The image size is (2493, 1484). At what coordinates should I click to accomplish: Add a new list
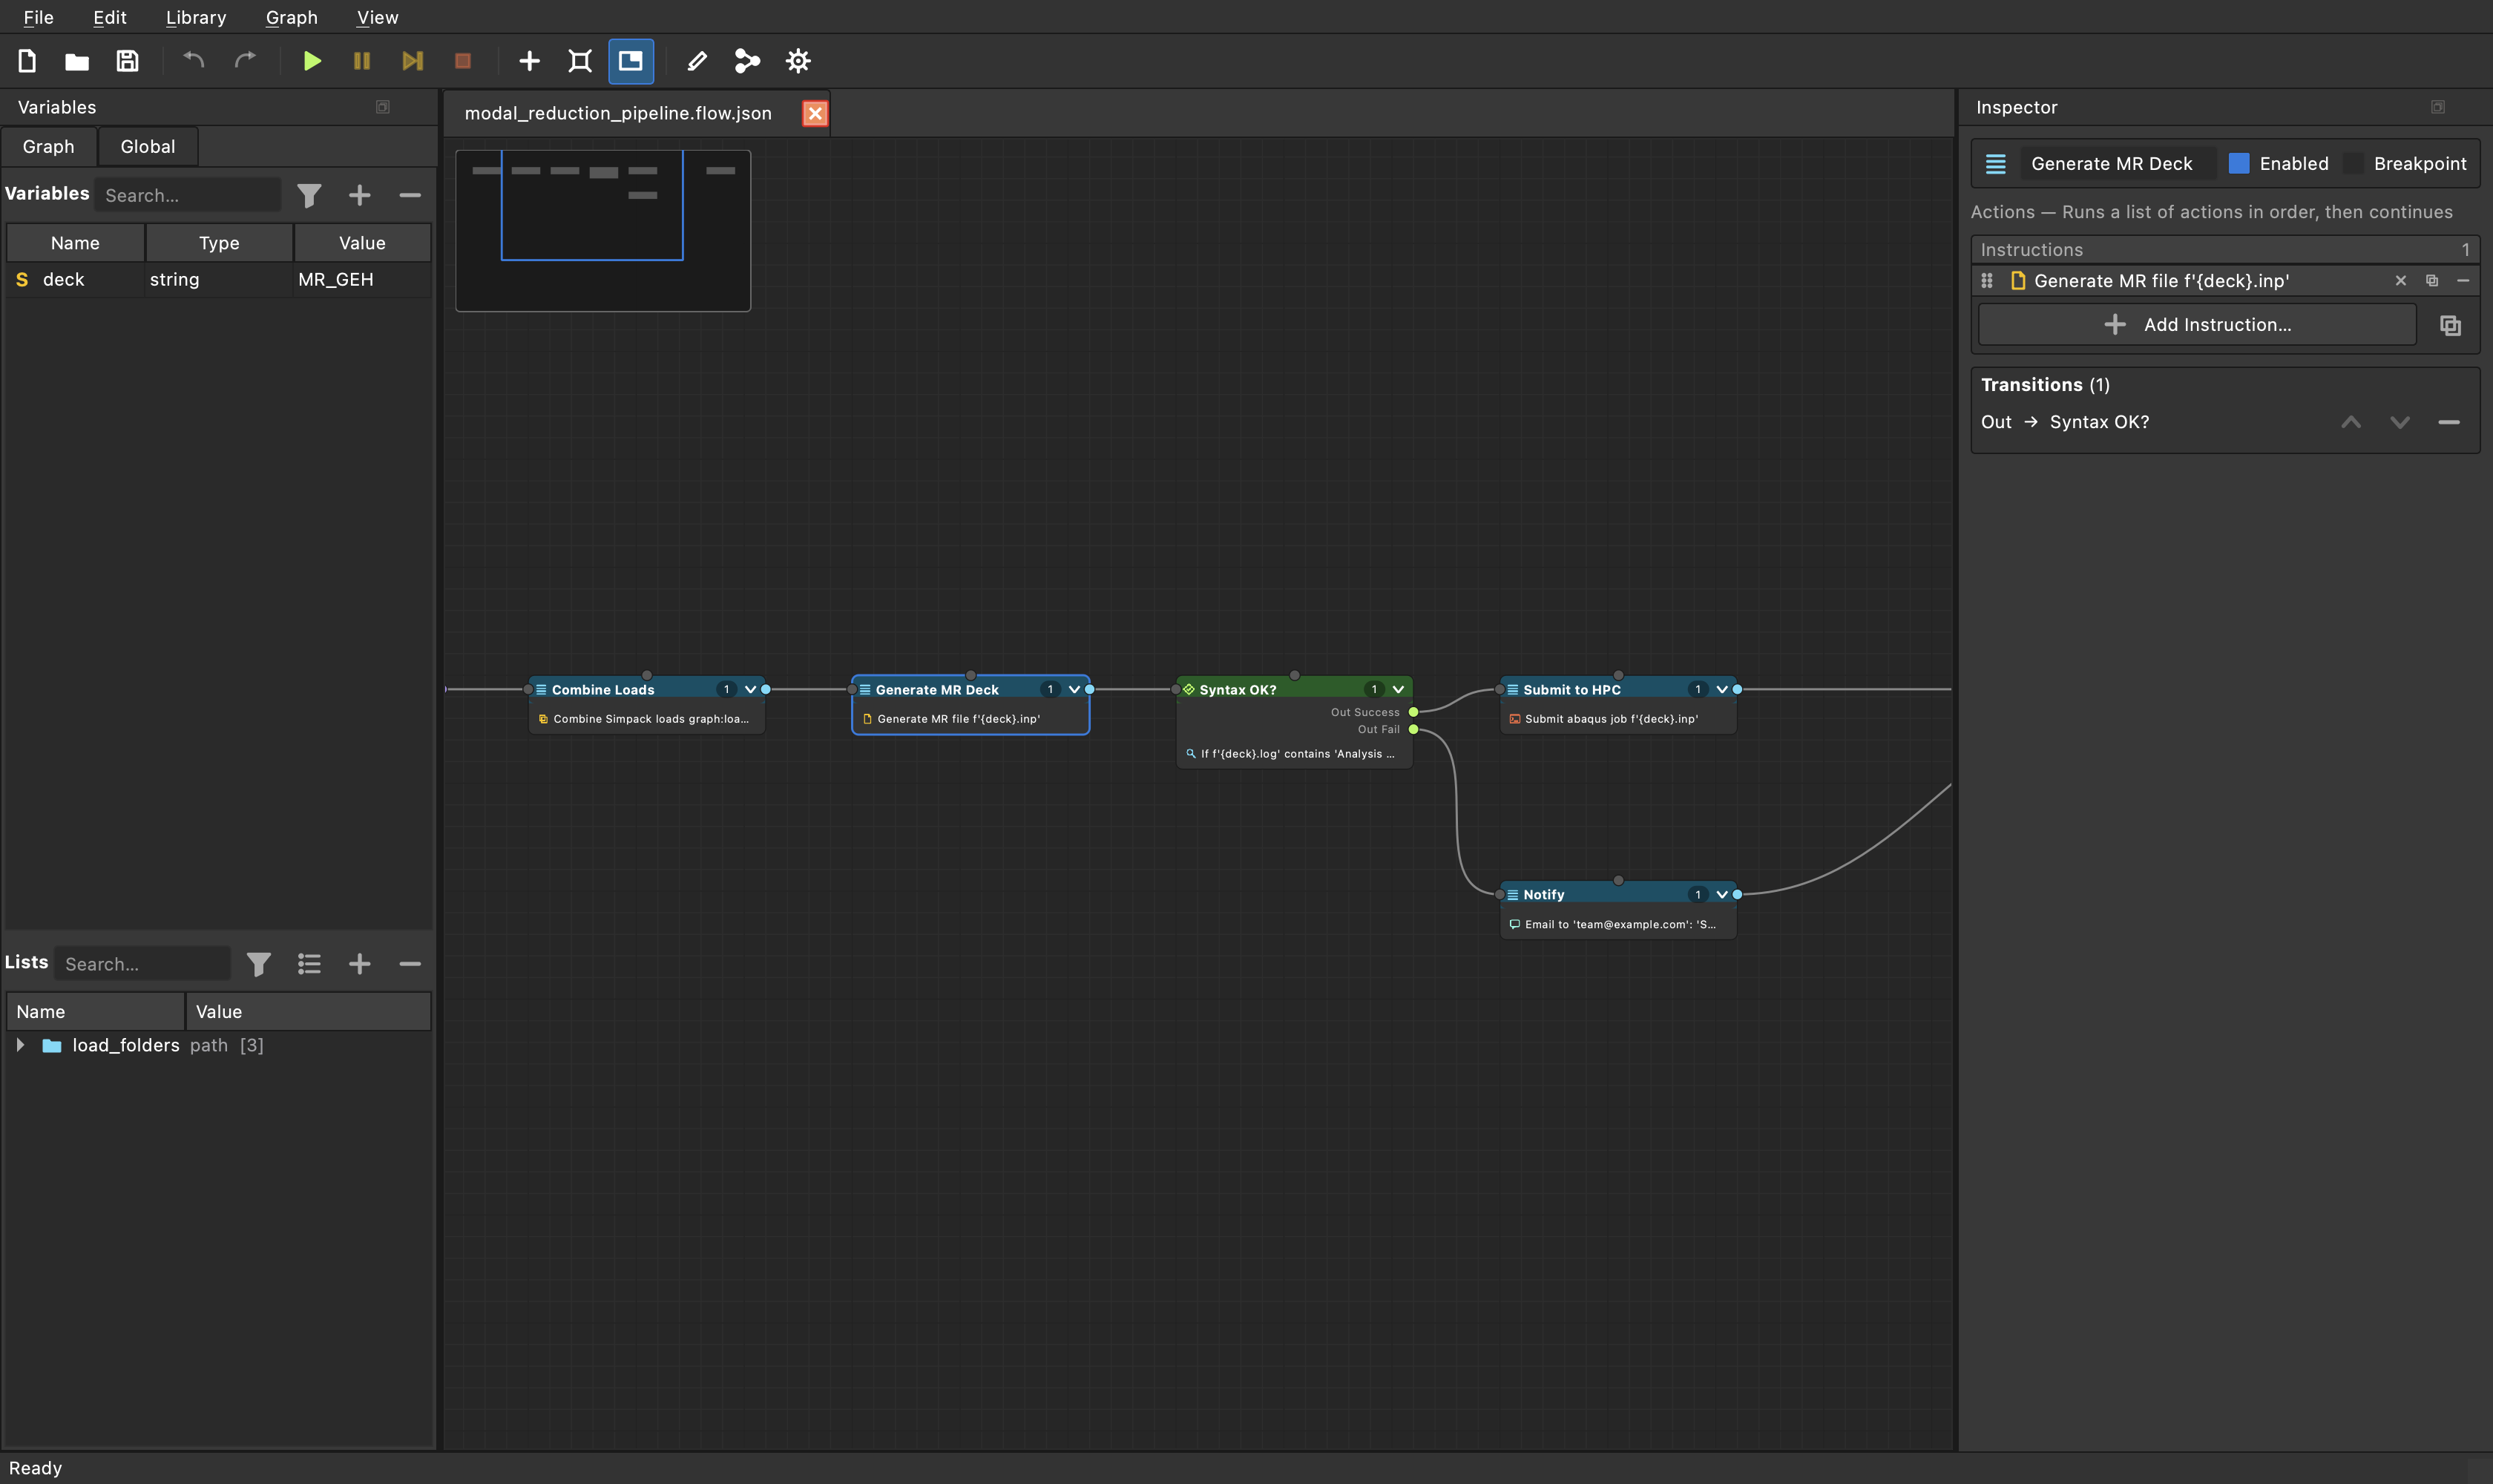click(360, 964)
